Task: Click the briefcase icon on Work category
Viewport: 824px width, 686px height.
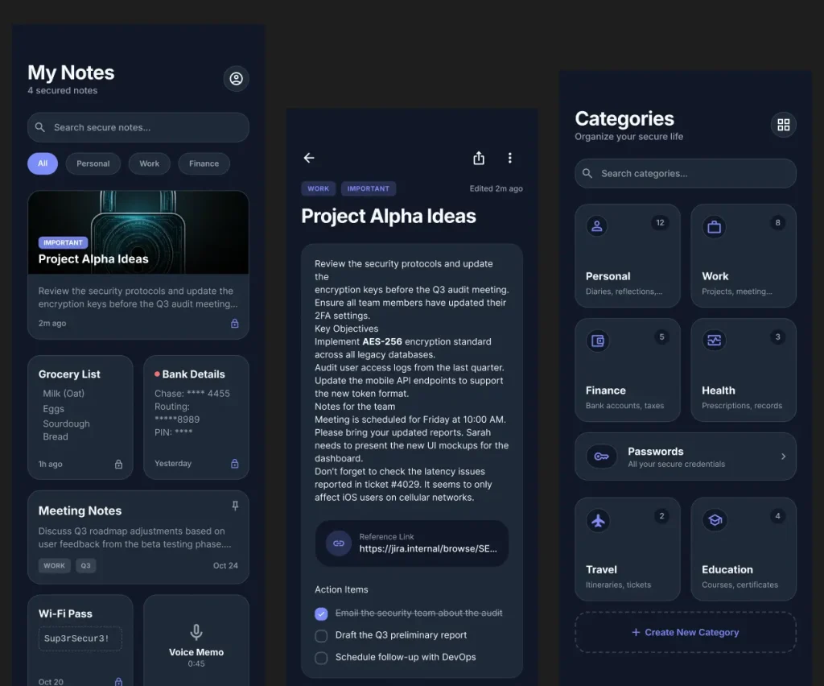Action: pos(715,227)
